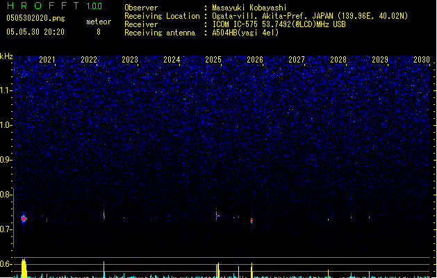Click the 1.0 kHz axis label
The height and width of the screenshot is (278, 437).
tap(6, 125)
